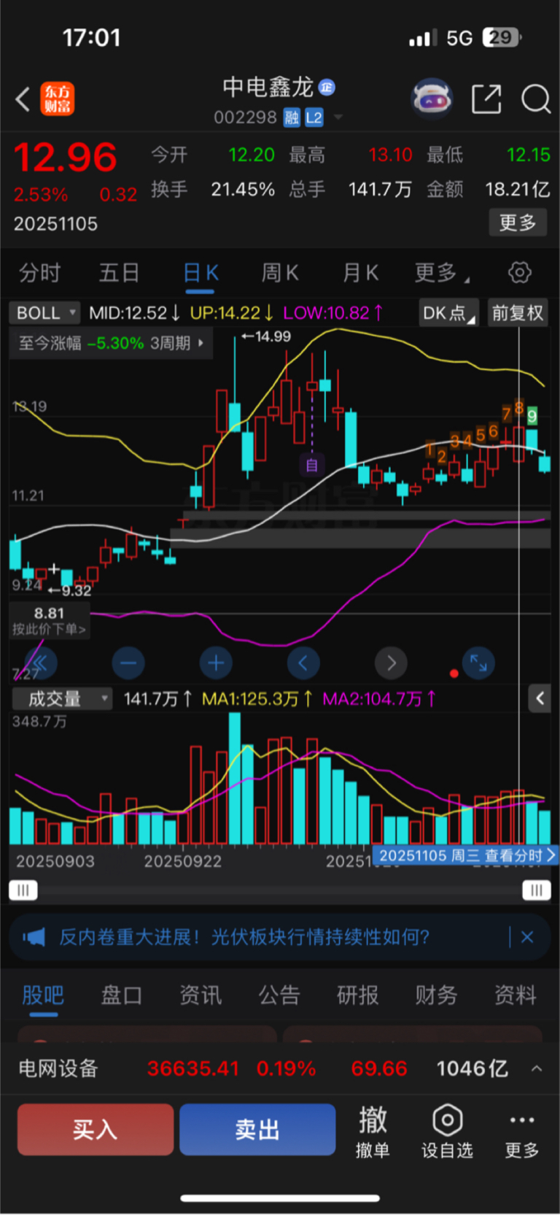Tap the 自 marker on the candlestick chart
This screenshot has height=1215, width=560.
312,465
